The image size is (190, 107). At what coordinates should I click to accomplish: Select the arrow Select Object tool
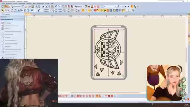tap(2, 10)
